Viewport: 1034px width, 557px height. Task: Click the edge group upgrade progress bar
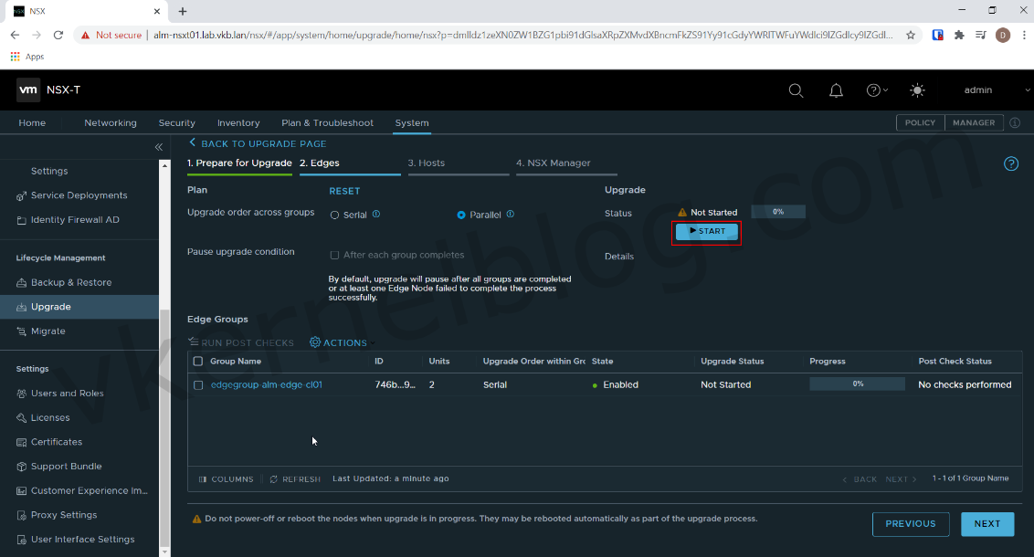[x=856, y=384]
